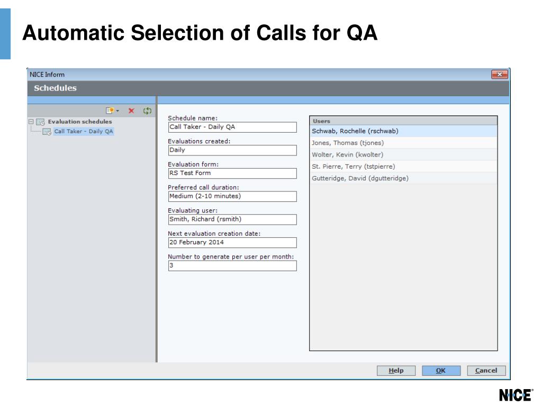
Task: Close the NICE Inform window
Action: [x=500, y=74]
